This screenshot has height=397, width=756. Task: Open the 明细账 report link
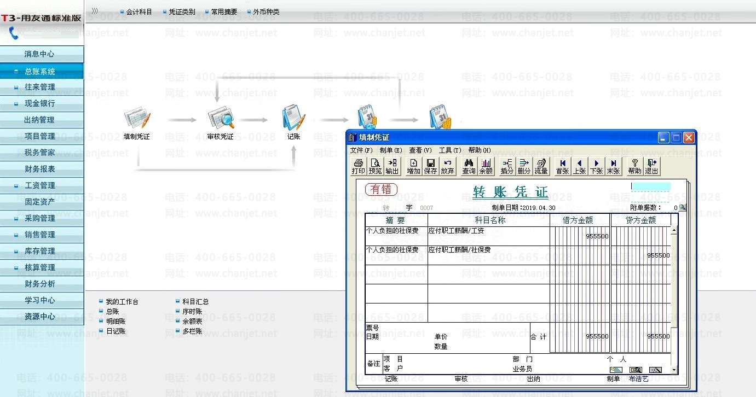click(x=116, y=322)
